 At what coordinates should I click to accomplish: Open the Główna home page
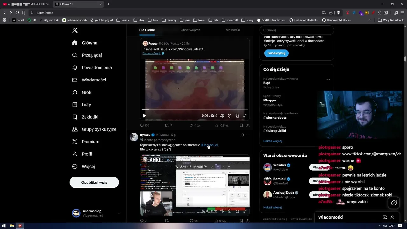click(x=85, y=43)
